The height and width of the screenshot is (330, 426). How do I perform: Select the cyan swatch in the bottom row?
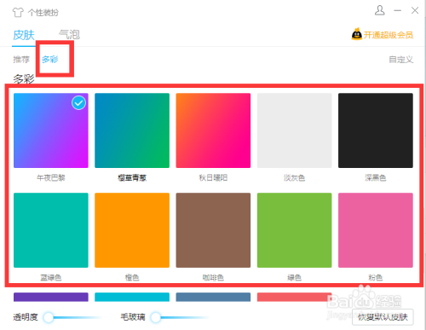pyautogui.click(x=132, y=297)
